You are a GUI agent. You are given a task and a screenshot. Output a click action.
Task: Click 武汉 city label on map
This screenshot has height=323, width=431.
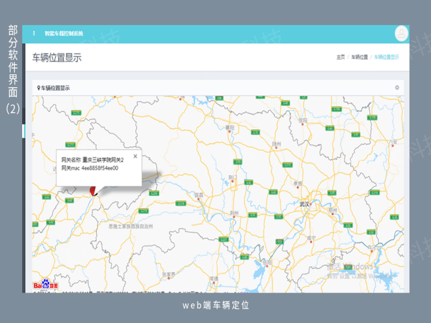[305, 203]
